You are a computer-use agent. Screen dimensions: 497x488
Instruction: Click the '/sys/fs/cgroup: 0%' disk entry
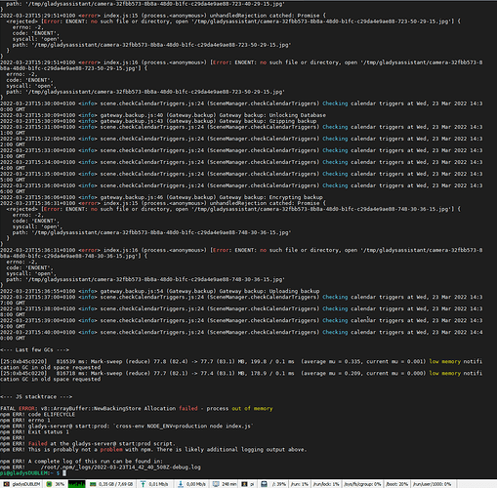click(362, 484)
